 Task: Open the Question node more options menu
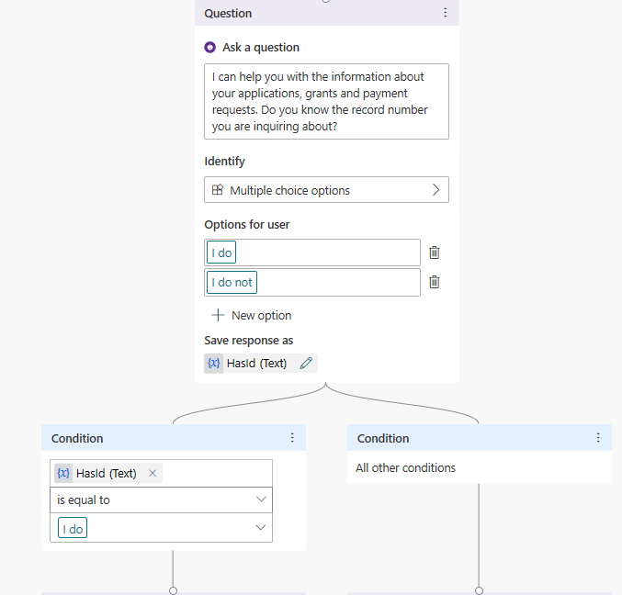pos(445,13)
